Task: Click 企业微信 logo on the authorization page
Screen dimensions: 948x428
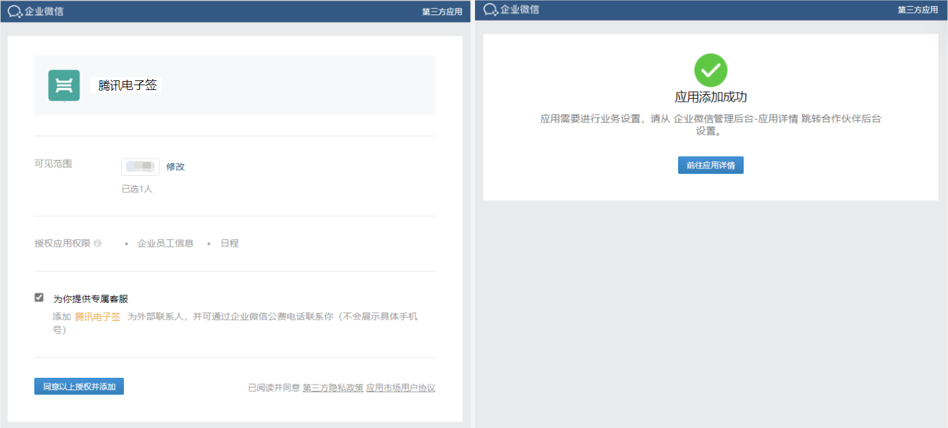Action: click(x=36, y=11)
